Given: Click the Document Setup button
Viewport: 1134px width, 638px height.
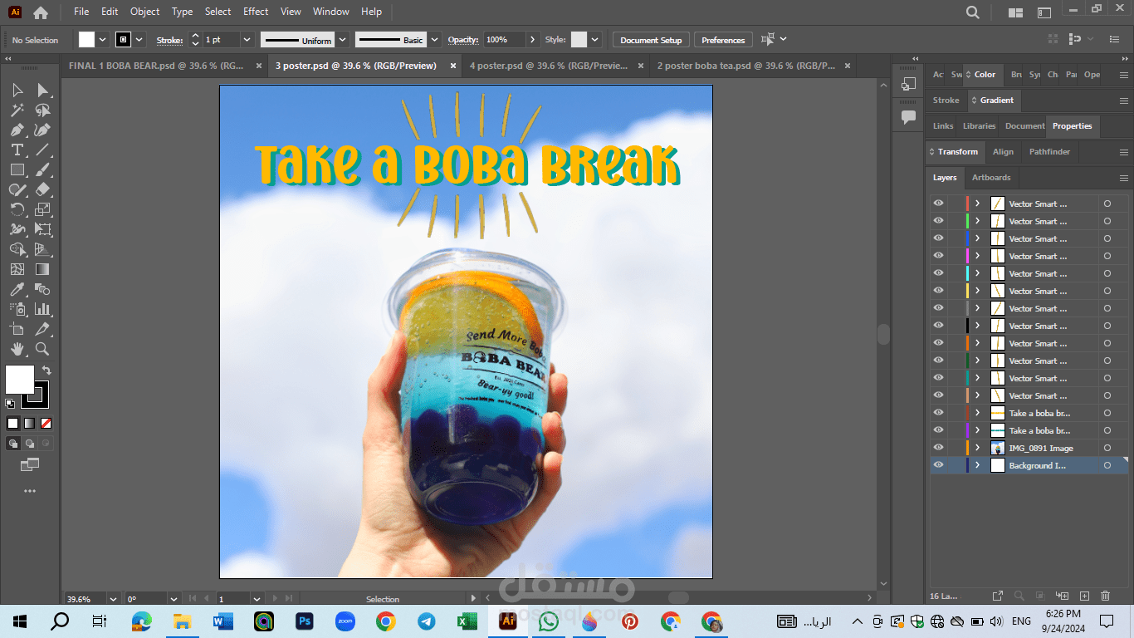Looking at the screenshot, I should click(x=651, y=40).
